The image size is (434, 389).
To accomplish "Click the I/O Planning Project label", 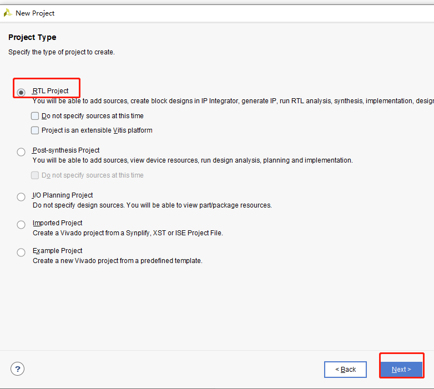I will click(x=63, y=195).
